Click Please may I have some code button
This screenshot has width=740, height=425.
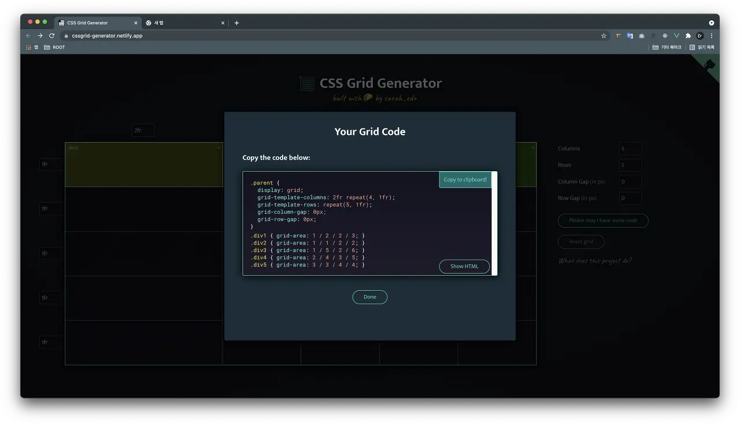click(x=603, y=220)
